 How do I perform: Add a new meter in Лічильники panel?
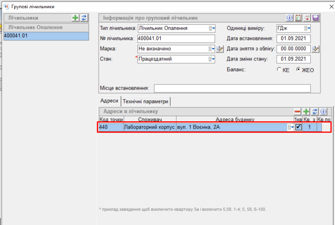click(x=76, y=18)
